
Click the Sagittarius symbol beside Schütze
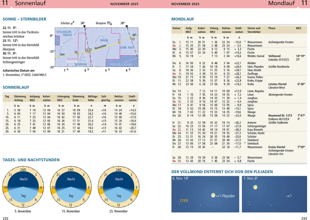(72, 23)
